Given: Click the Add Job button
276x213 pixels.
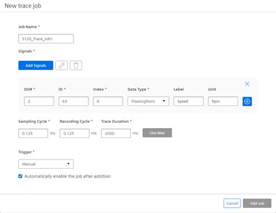Looking at the screenshot, I should [x=257, y=203].
